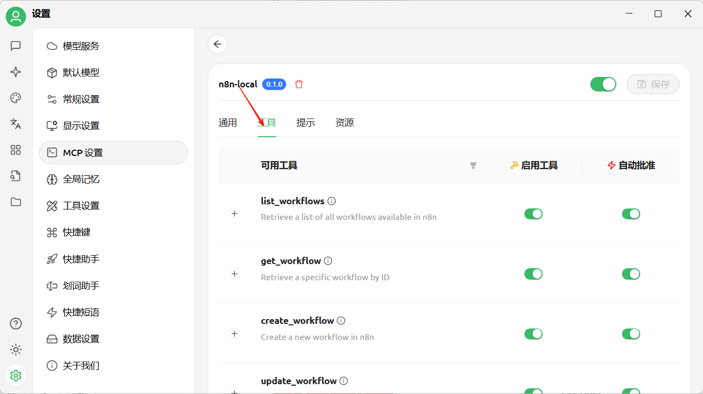
Task: Disable list_workflows in 启用工具 column
Action: pyautogui.click(x=533, y=214)
